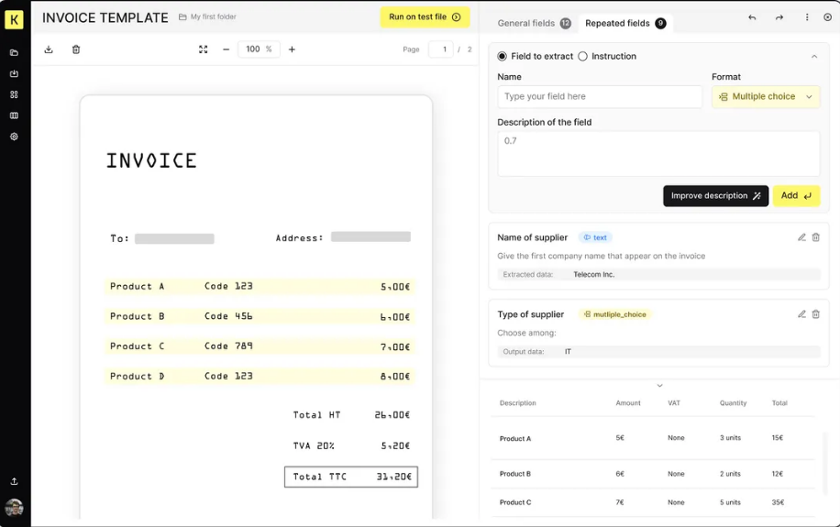
Task: Delete the Type of supplier field
Action: pos(815,314)
